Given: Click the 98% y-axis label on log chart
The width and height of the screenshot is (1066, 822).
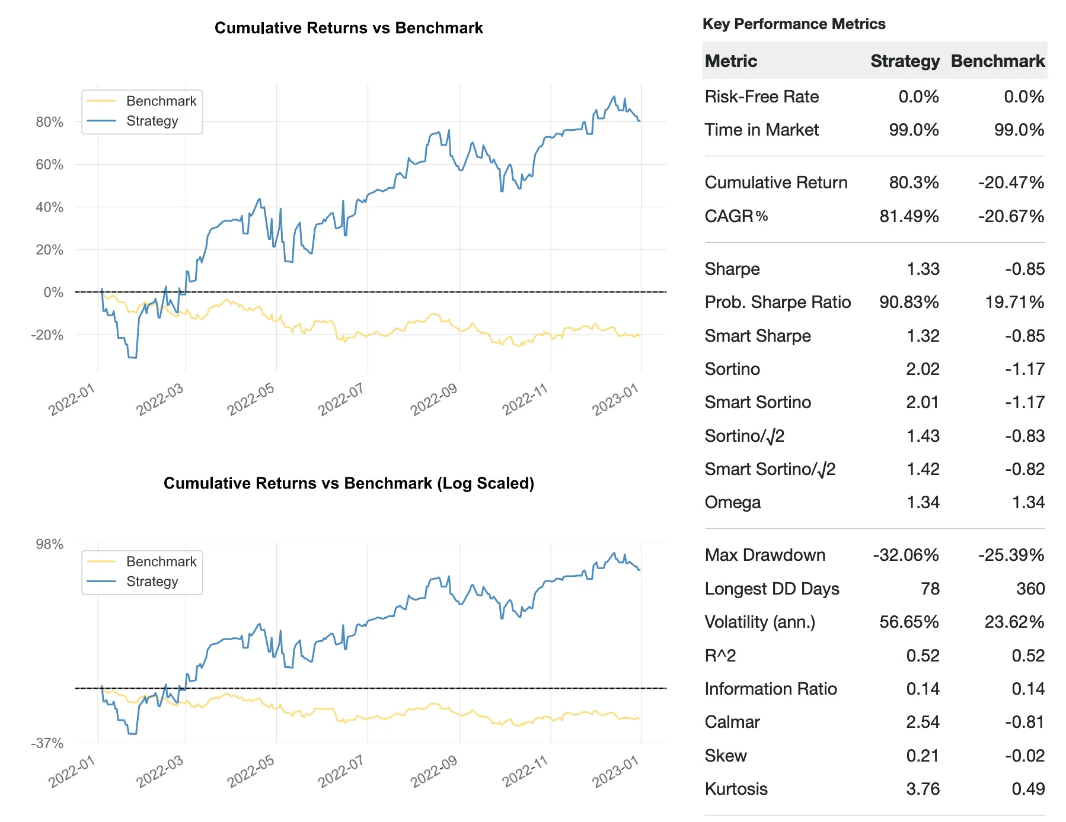Looking at the screenshot, I should click(49, 544).
